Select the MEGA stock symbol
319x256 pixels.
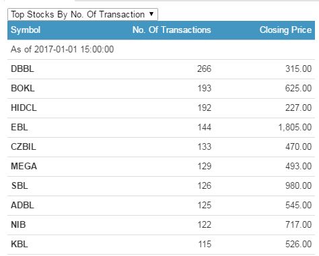[x=24, y=166]
